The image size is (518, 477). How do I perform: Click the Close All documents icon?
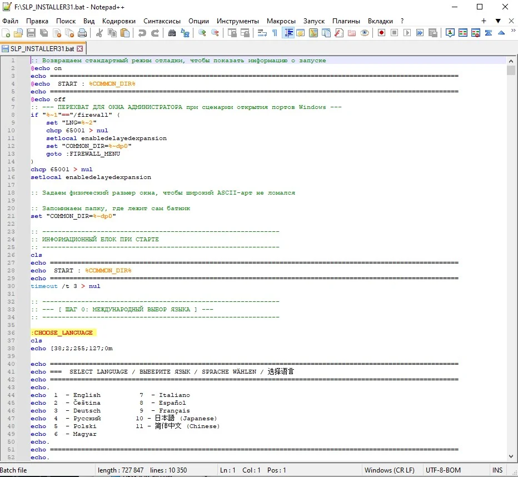[69, 33]
